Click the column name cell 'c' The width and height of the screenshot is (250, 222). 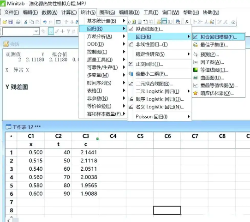pos(85,144)
